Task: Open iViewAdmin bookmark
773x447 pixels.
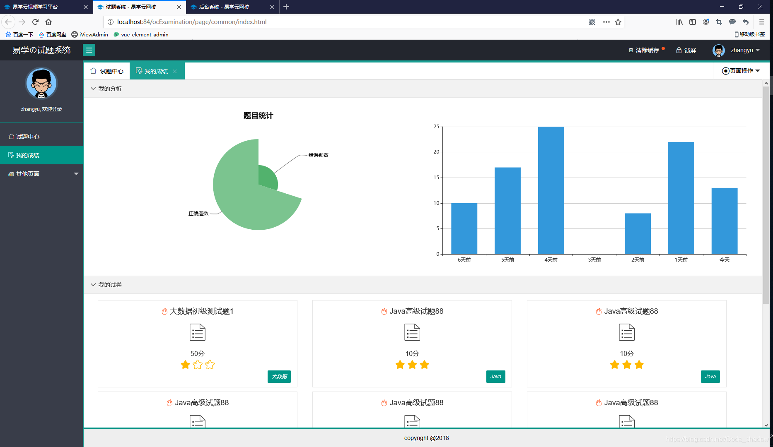Action: pos(89,34)
